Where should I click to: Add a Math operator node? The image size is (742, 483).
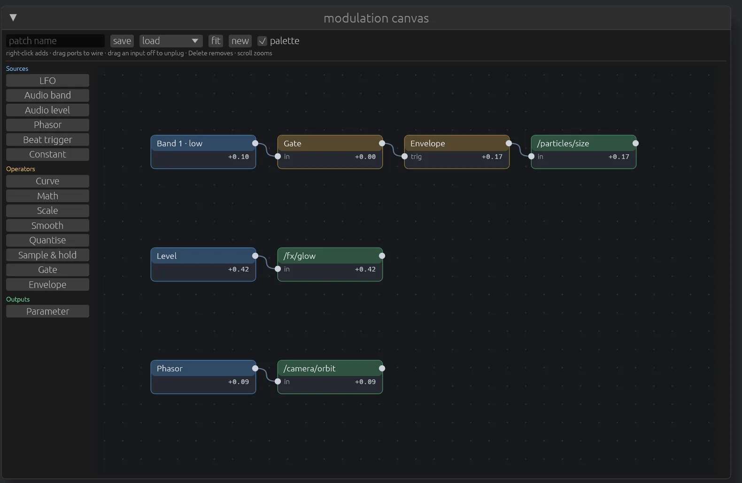click(x=47, y=196)
